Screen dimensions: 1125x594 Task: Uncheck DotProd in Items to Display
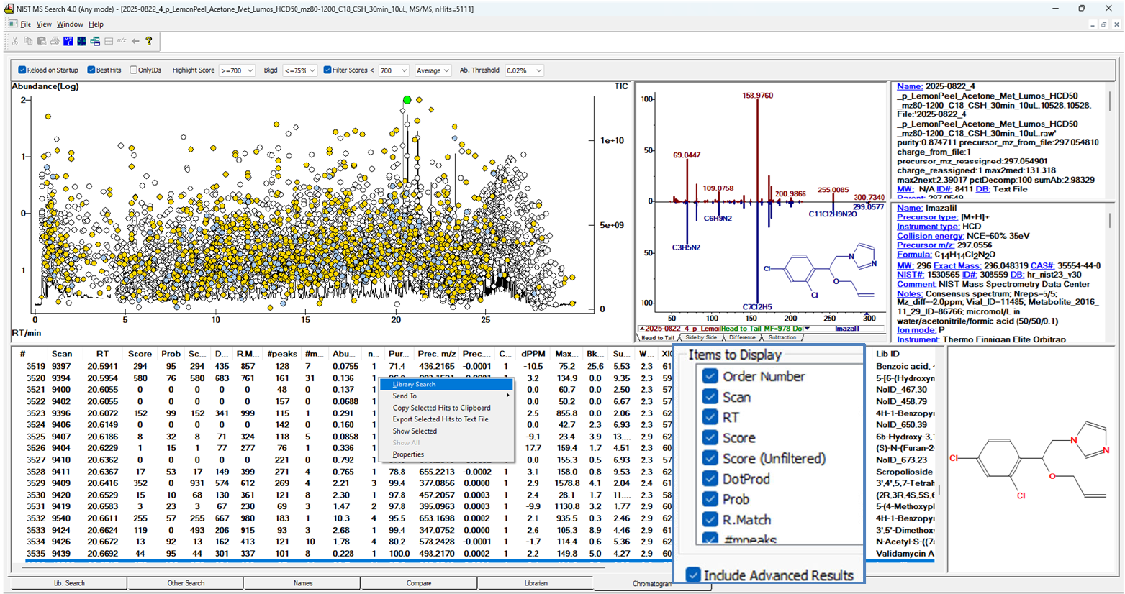710,478
